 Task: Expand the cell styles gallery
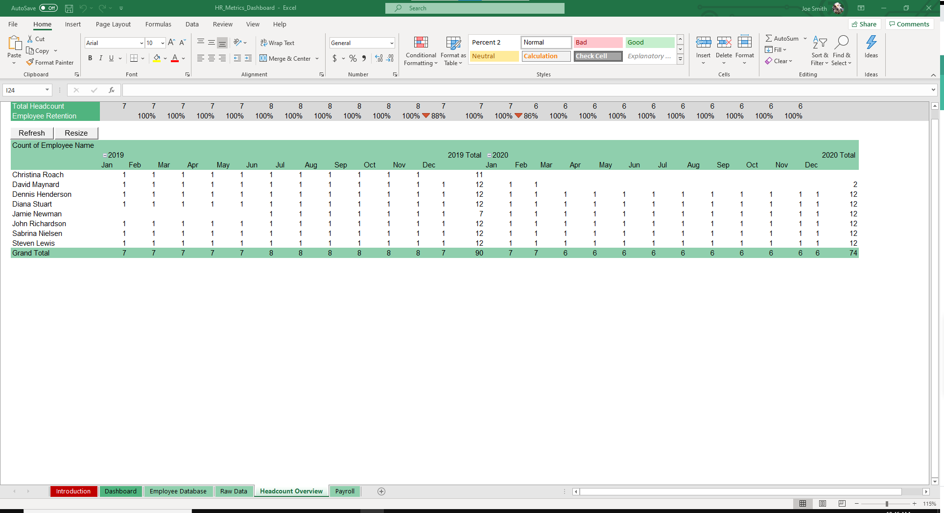pyautogui.click(x=680, y=60)
